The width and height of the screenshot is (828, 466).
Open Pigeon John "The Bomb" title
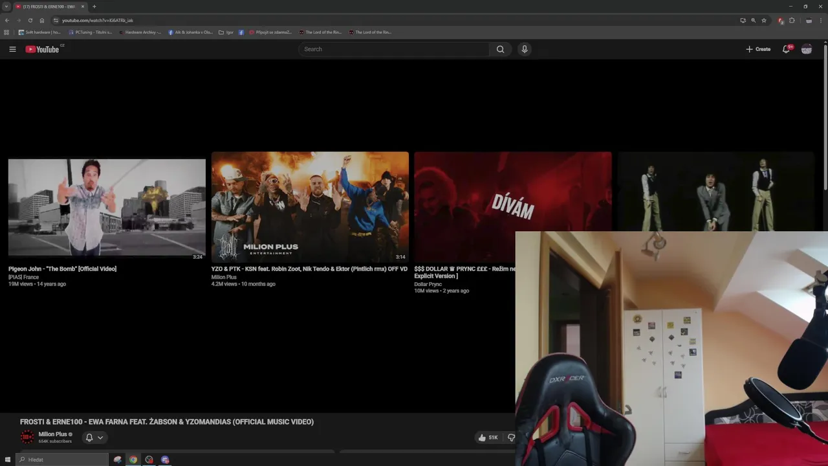point(63,269)
